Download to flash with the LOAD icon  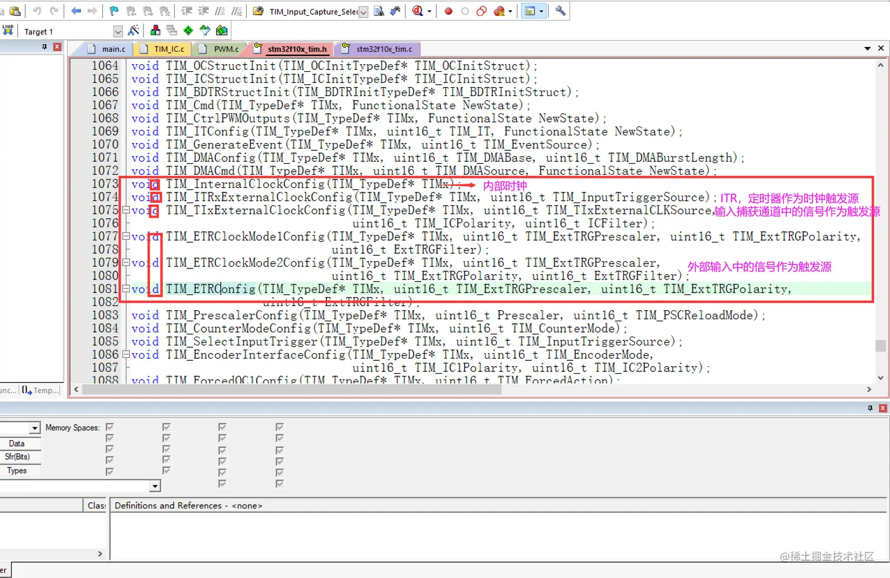point(8,30)
